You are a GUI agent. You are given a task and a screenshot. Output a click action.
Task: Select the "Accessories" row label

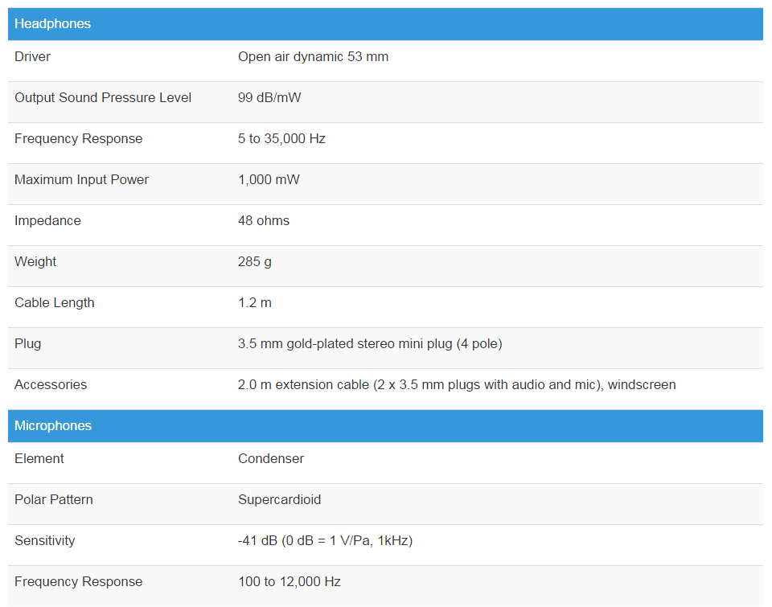(x=51, y=384)
